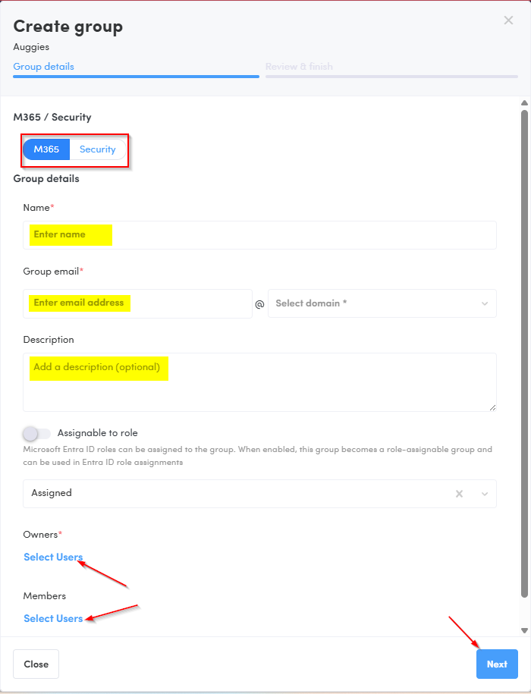531x694 pixels.
Task: Enable the Assignable to role switch
Action: (x=37, y=433)
